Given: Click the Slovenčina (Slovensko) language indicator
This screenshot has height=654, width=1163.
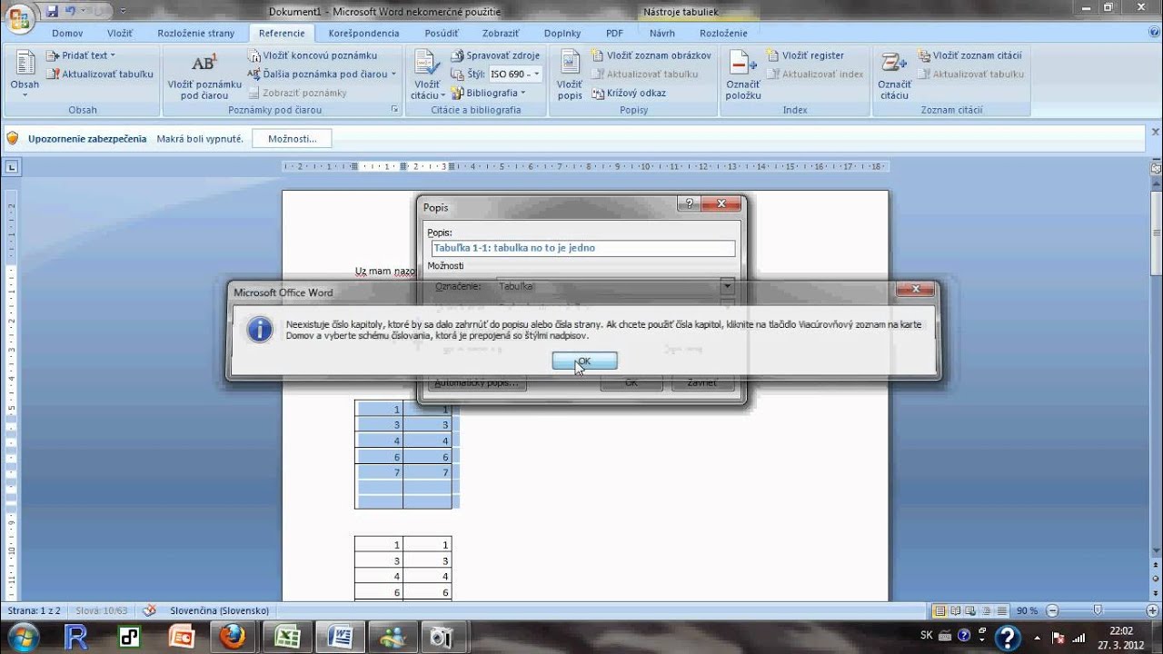Looking at the screenshot, I should point(219,610).
